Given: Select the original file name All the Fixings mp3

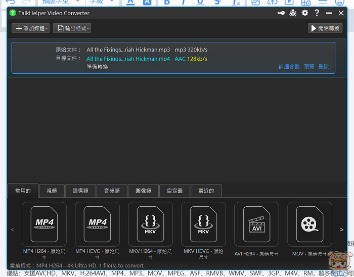Looking at the screenshot, I should (x=128, y=50).
